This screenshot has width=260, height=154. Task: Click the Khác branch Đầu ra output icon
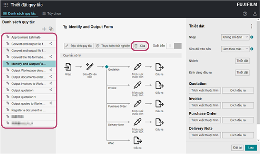tap(137, 140)
